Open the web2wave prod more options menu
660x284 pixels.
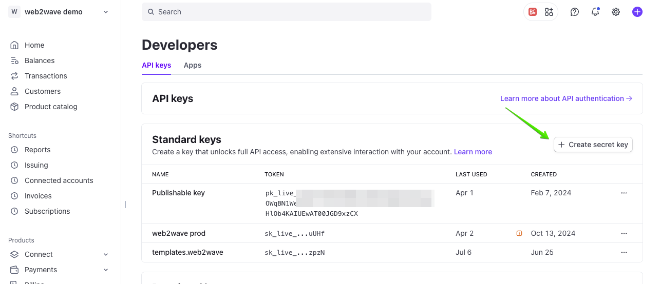pos(624,233)
